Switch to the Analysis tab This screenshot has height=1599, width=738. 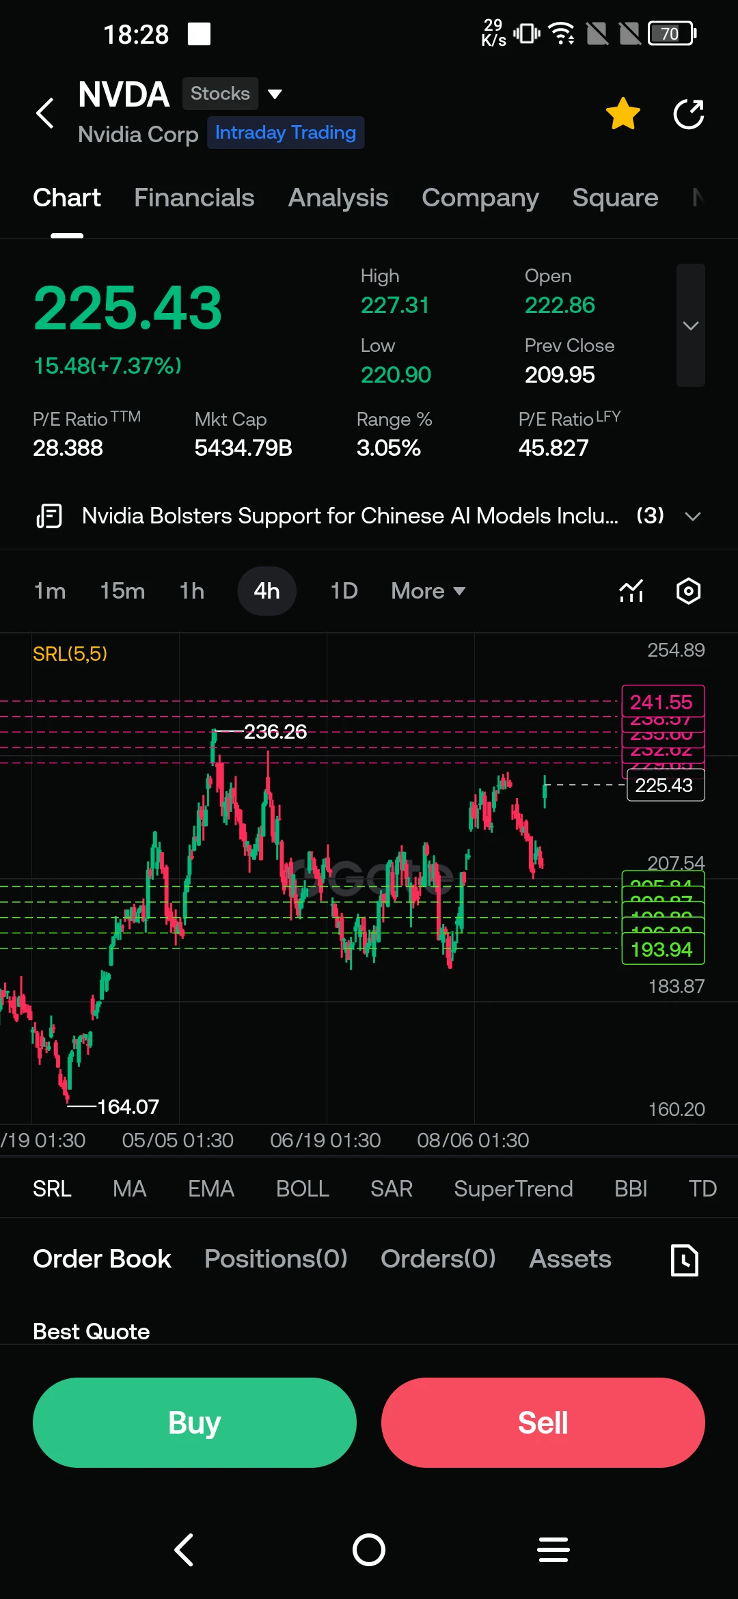[x=338, y=197]
